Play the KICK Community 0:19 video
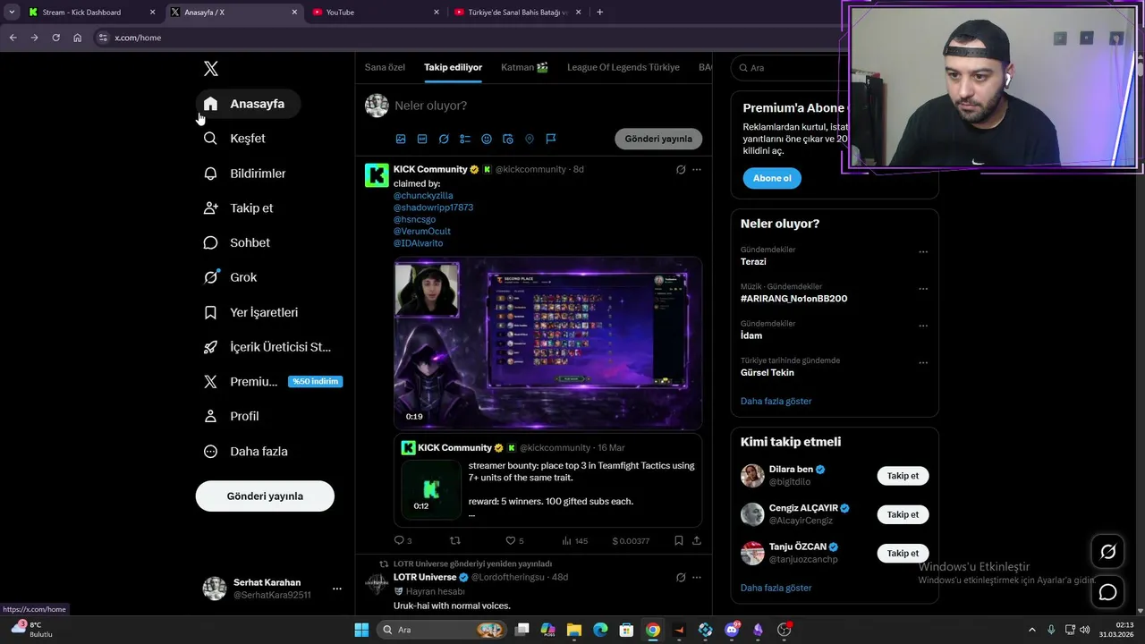This screenshot has height=644, width=1145. coord(547,343)
